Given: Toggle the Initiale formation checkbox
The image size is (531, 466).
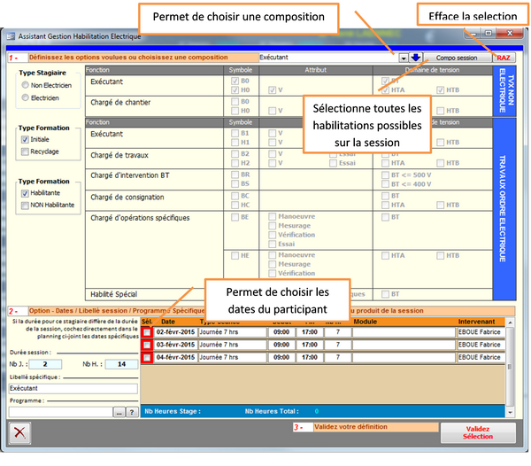Looking at the screenshot, I should (24, 140).
